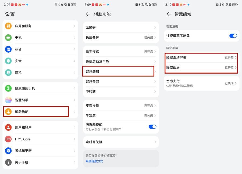This screenshot has height=174, width=242.
Task: Toggle 长辈关怀 senior care setting
Action: [x=121, y=38]
